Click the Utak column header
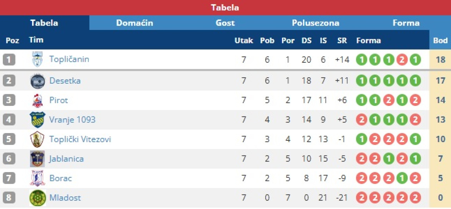 (244, 40)
